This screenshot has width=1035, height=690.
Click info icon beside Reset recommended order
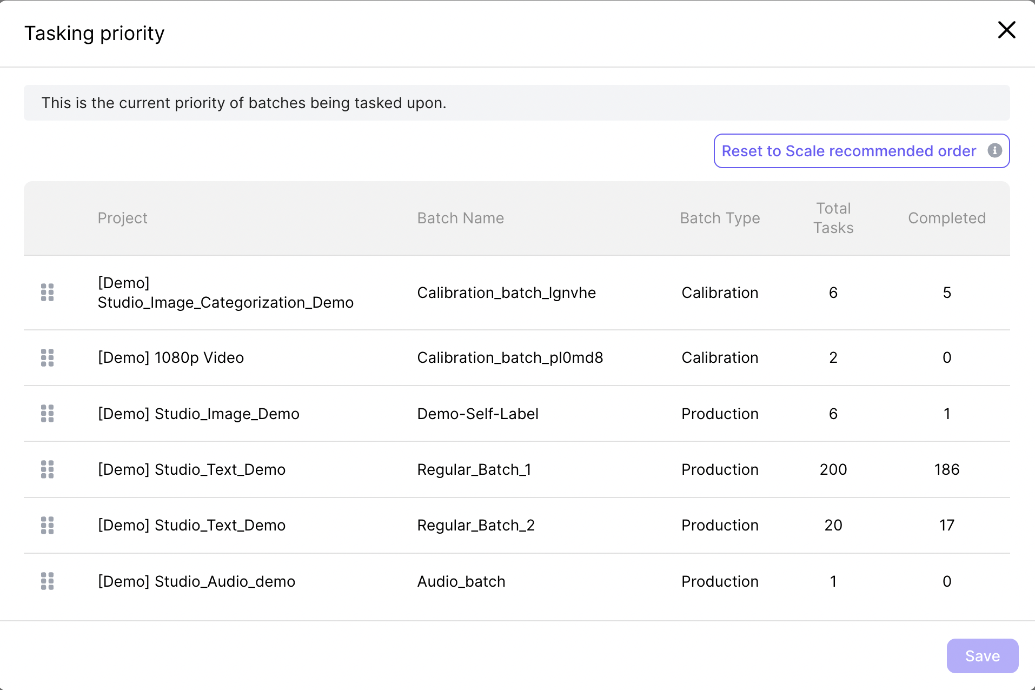pos(994,151)
